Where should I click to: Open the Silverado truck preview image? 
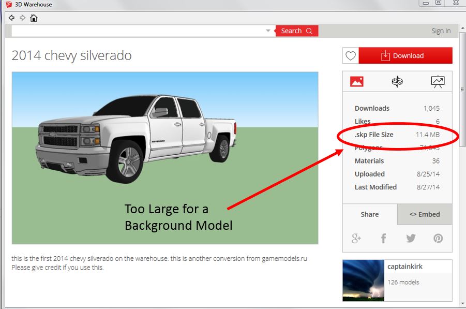point(165,158)
